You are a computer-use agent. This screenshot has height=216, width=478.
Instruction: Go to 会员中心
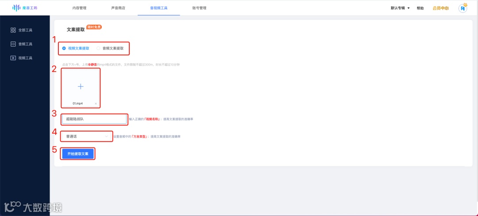tap(440, 8)
